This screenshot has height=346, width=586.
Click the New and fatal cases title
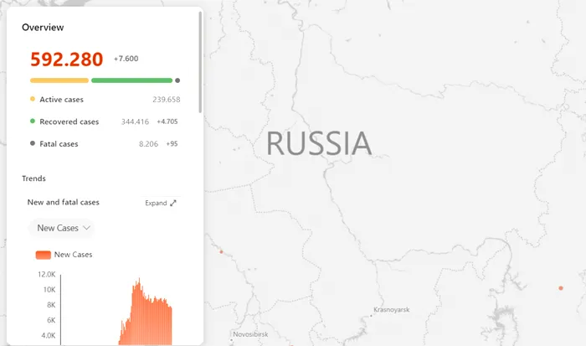pos(63,203)
